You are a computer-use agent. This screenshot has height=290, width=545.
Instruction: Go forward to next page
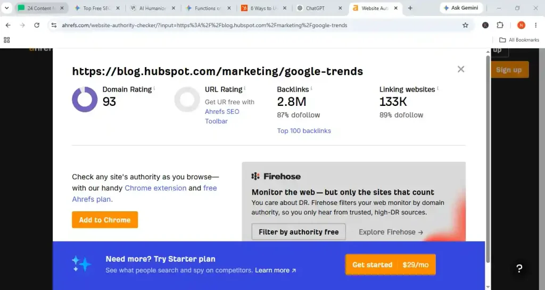pos(22,25)
